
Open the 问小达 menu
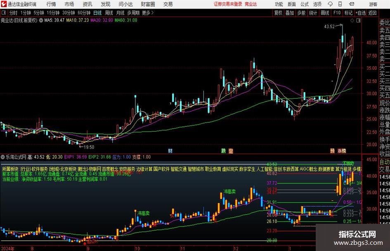click(125, 4)
